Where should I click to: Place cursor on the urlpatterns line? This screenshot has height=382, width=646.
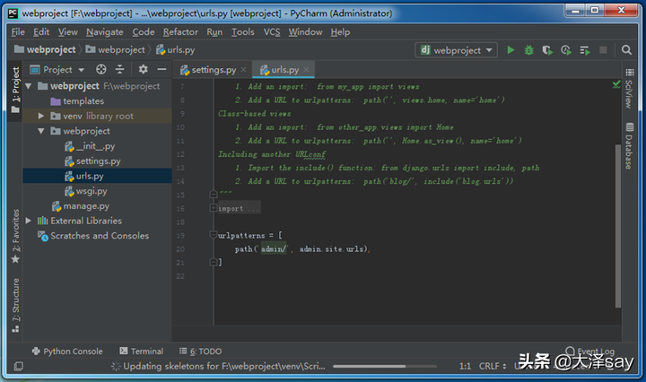[x=249, y=236]
